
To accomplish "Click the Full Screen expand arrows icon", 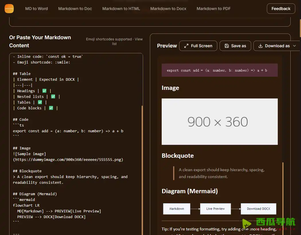I will [186, 46].
